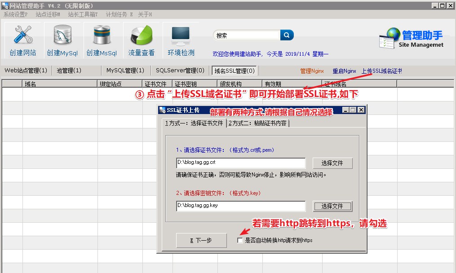Click the blue search magnifier button
Viewport: 456px width, 273px height.
tap(287, 35)
